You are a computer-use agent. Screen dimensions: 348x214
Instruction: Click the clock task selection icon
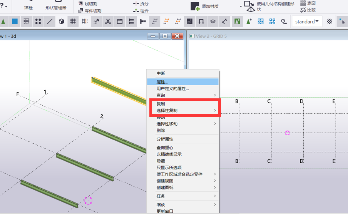(x=284, y=22)
